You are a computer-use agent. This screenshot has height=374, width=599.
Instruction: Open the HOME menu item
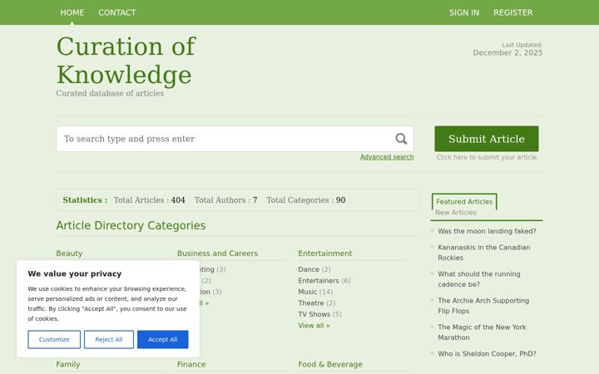72,12
